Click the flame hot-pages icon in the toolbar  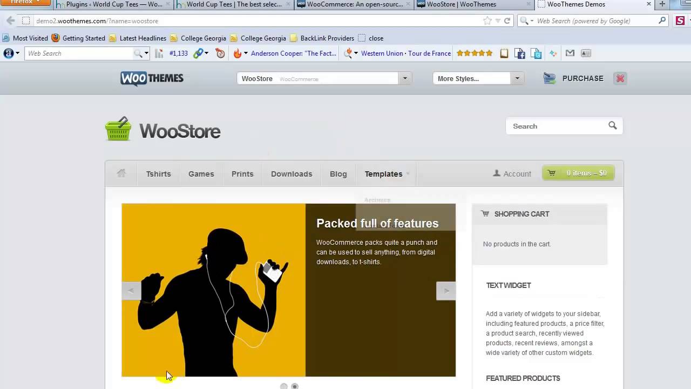click(237, 53)
